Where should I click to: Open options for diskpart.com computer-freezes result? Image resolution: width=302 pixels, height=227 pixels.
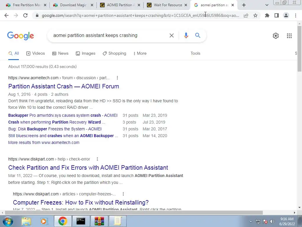click(x=123, y=194)
